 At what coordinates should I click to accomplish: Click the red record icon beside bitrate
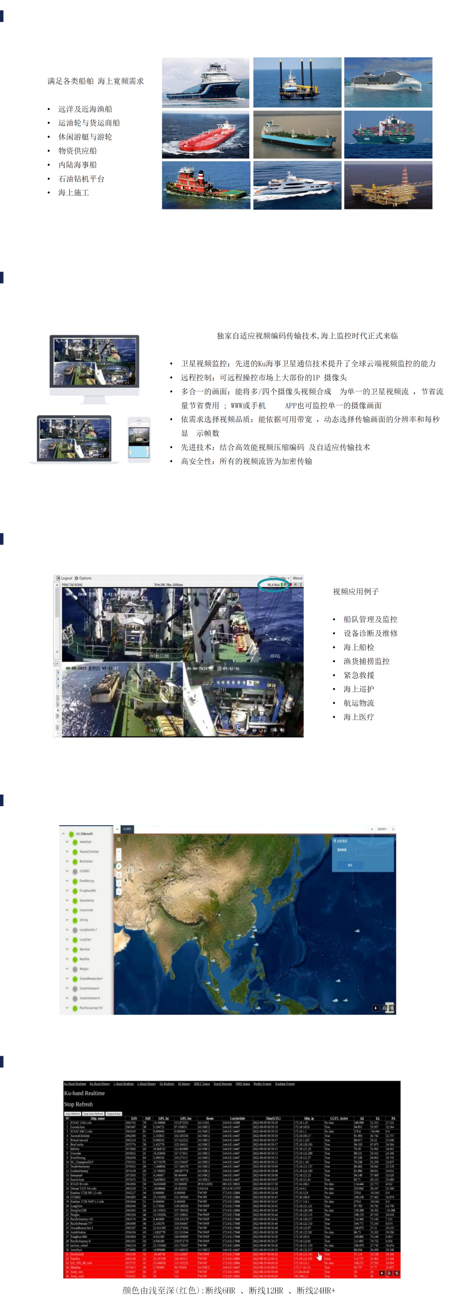tap(291, 585)
